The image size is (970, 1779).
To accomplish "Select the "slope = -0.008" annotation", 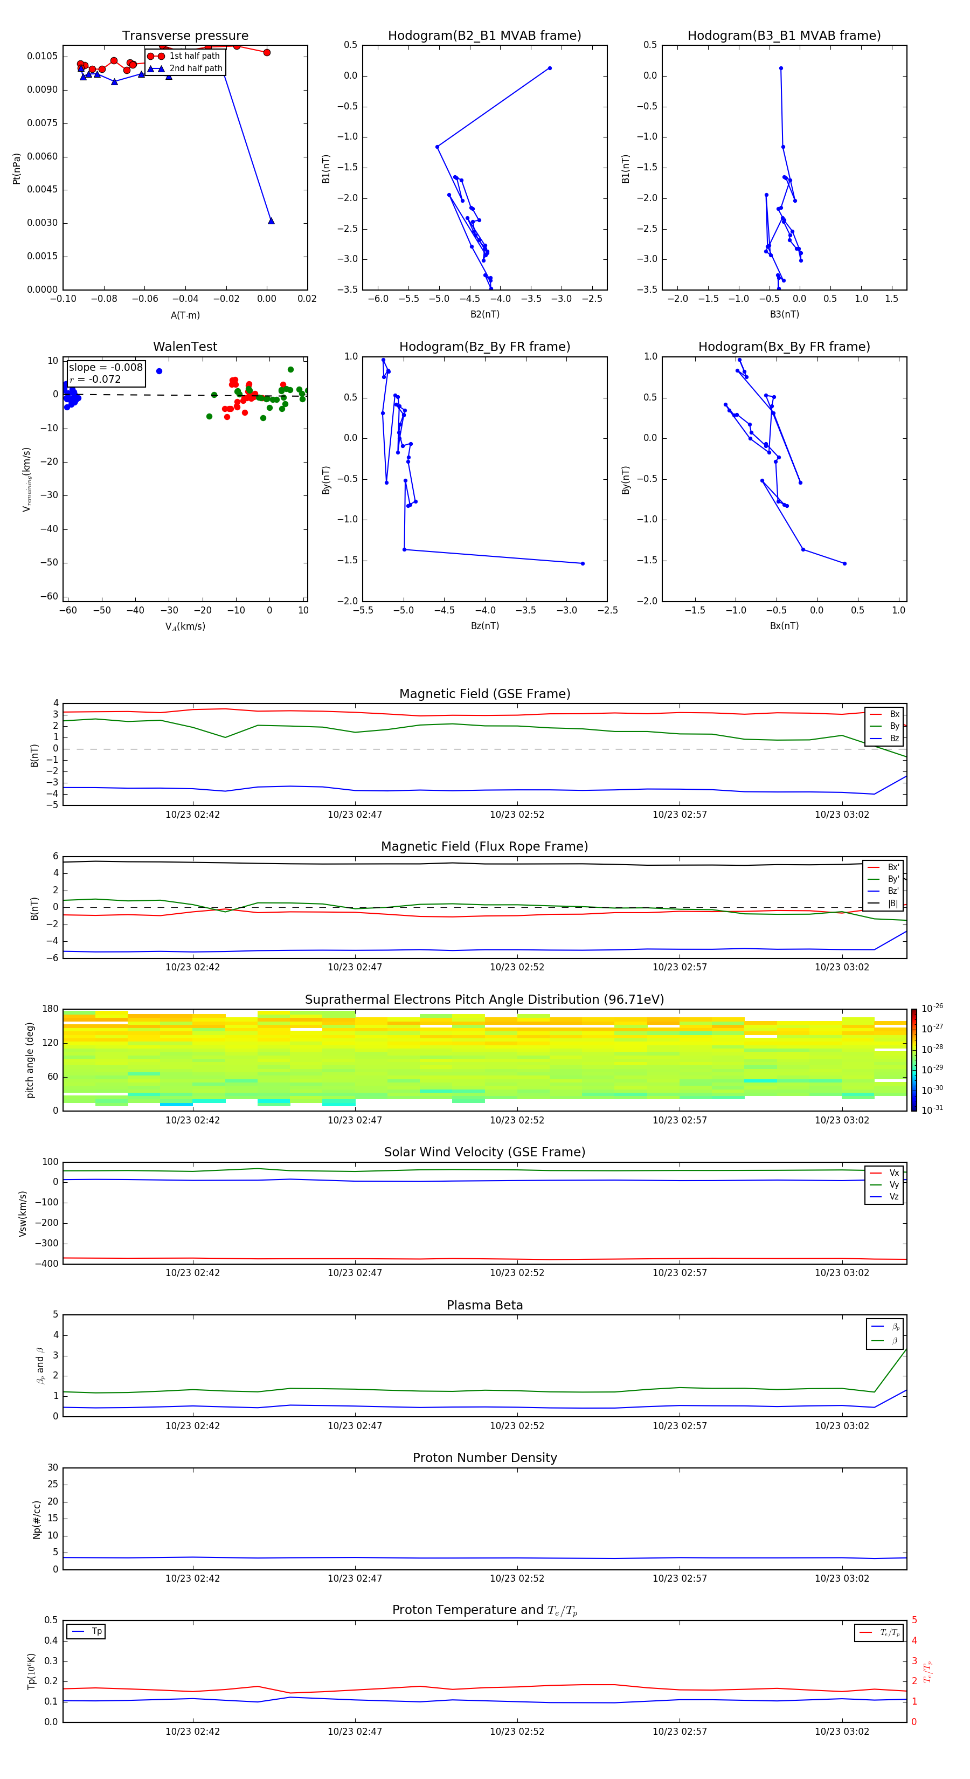I will pyautogui.click(x=106, y=368).
